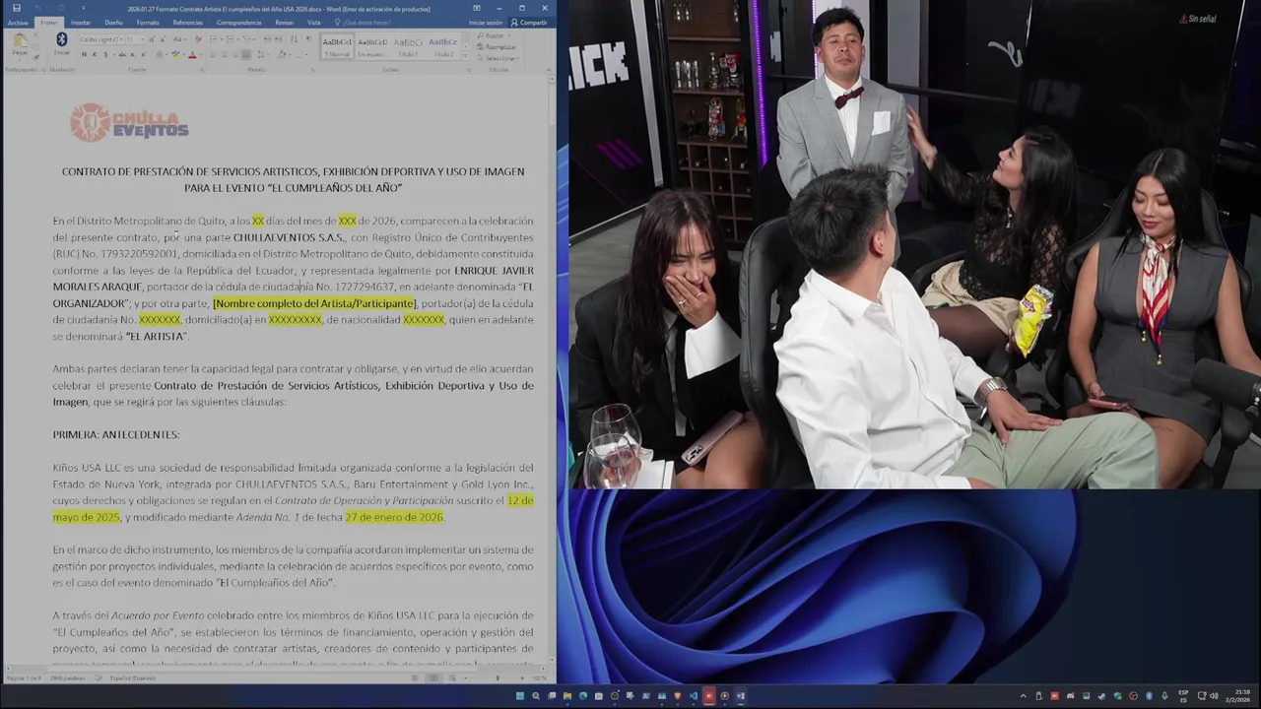Click the increase font size icon

[x=152, y=39]
